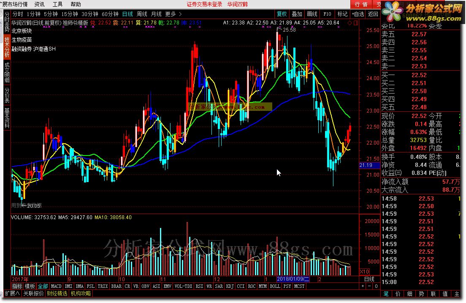Click the 0 reset chart button

pos(376,286)
